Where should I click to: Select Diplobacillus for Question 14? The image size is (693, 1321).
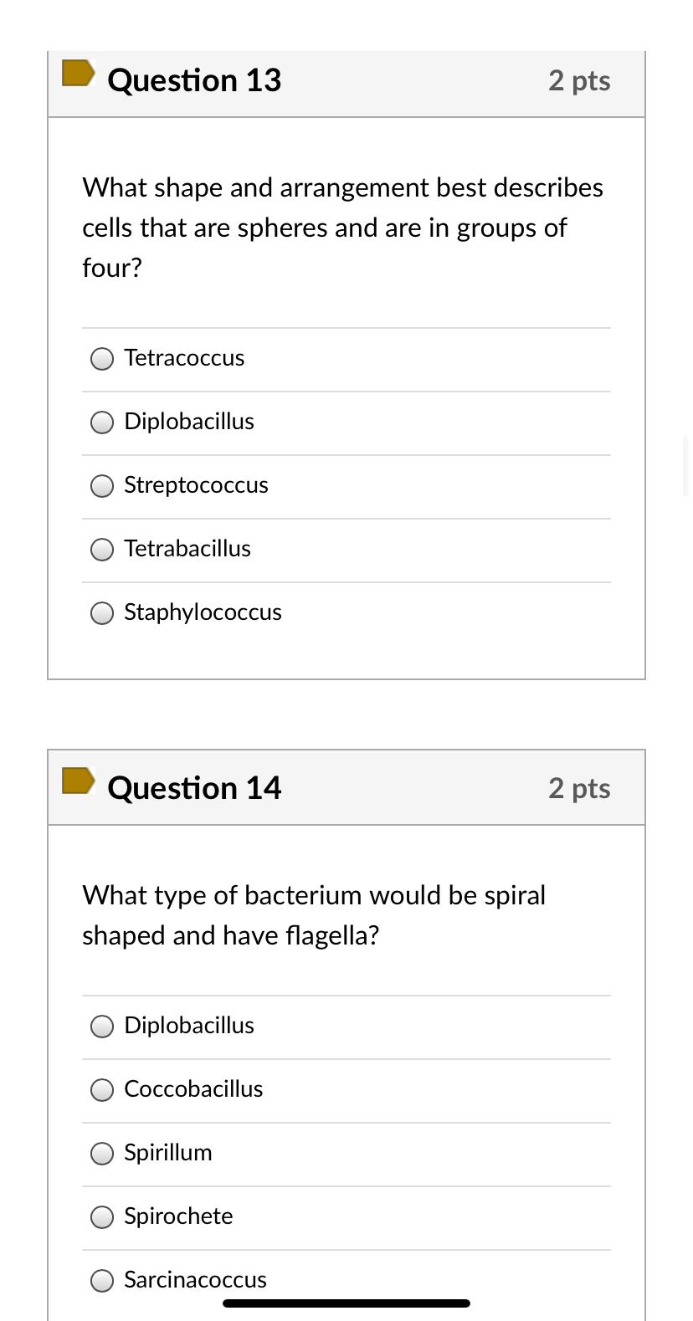[x=101, y=1026]
